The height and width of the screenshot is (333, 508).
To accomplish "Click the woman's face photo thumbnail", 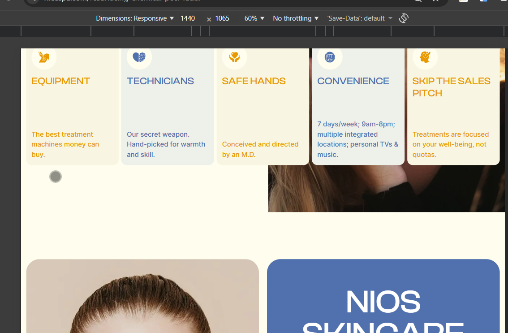I will (x=142, y=296).
